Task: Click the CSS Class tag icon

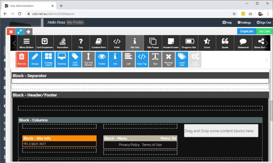Action: pyautogui.click(x=75, y=59)
